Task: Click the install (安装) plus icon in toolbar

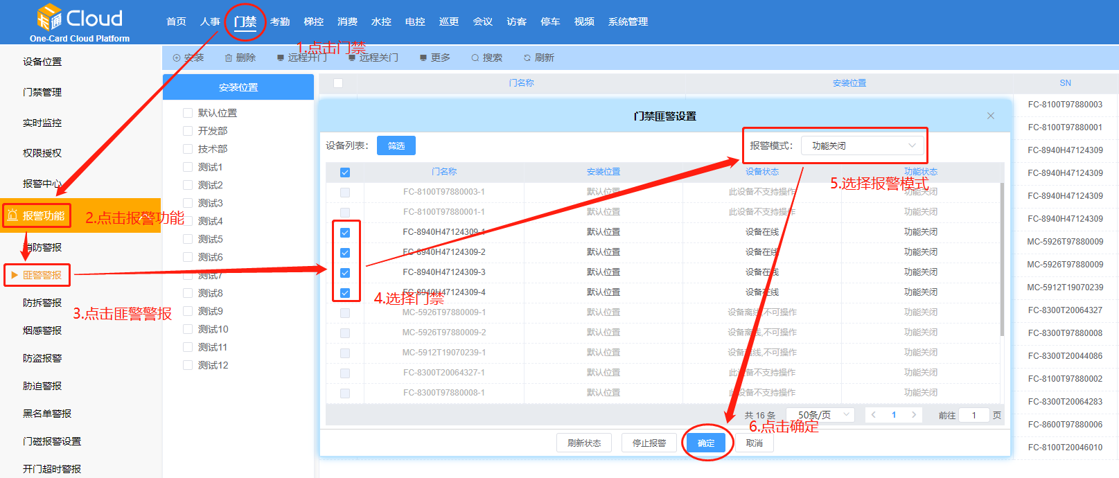Action: (177, 58)
